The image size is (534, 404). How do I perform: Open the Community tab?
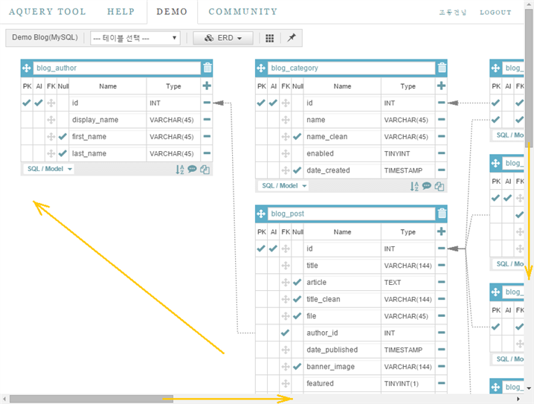(242, 12)
